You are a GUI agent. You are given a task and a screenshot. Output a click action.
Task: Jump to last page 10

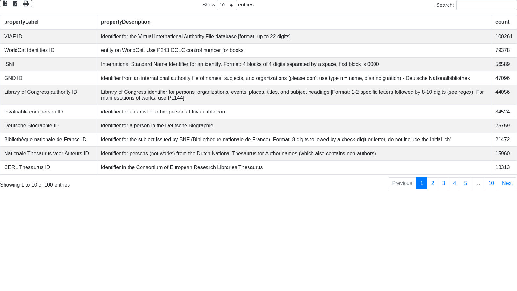click(491, 183)
